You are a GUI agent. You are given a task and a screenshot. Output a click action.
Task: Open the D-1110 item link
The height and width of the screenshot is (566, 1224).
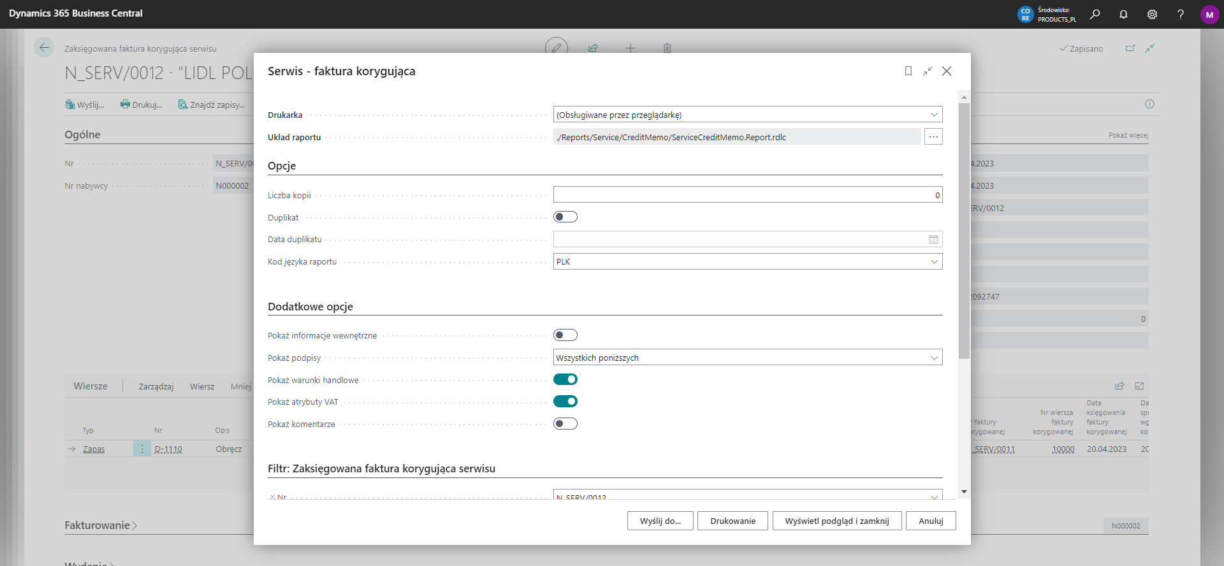coord(168,449)
